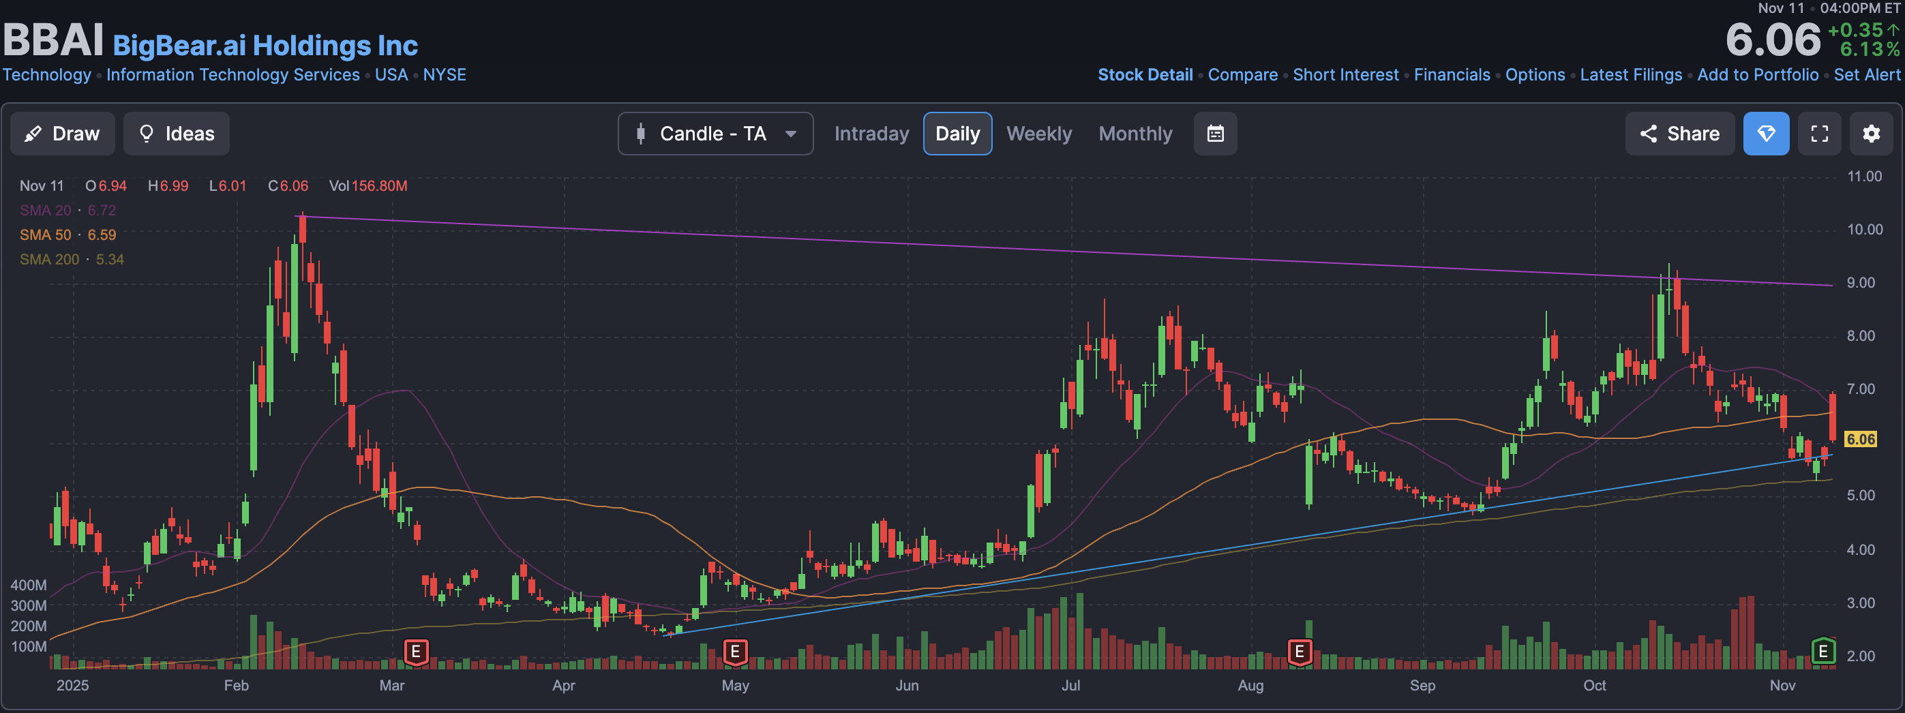Click the L 6.01 low value

[228, 185]
